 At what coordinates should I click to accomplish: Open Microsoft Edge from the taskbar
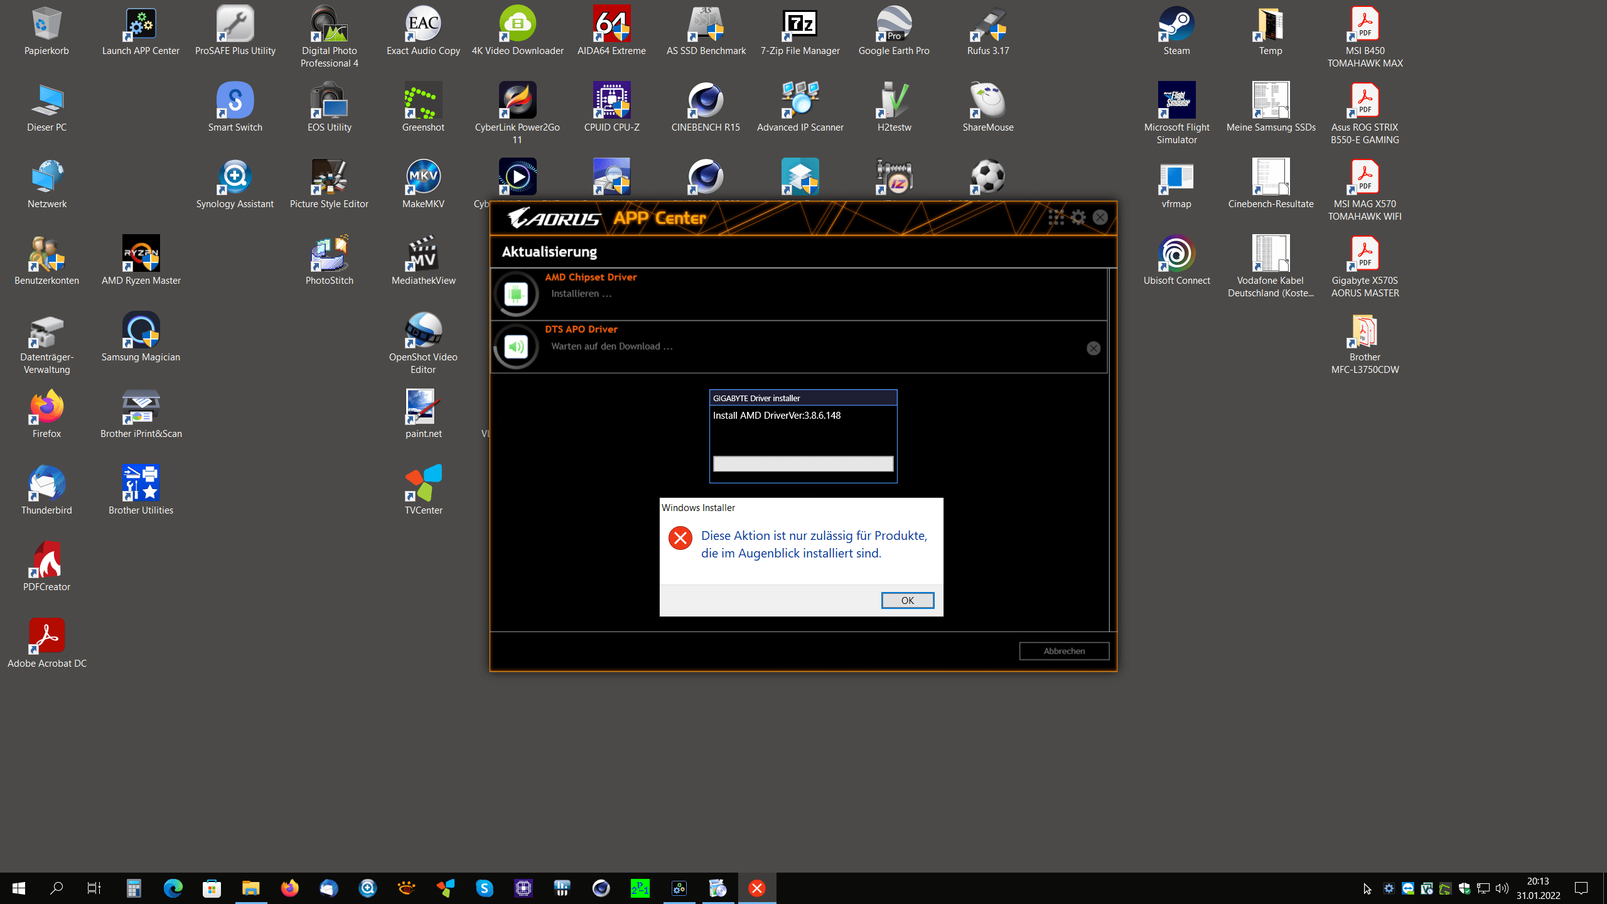point(173,888)
